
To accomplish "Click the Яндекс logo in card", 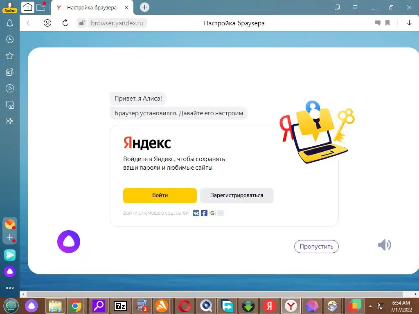I will tap(147, 143).
